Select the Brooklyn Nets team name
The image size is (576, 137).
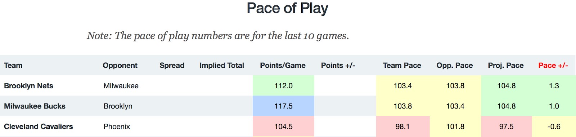click(28, 86)
